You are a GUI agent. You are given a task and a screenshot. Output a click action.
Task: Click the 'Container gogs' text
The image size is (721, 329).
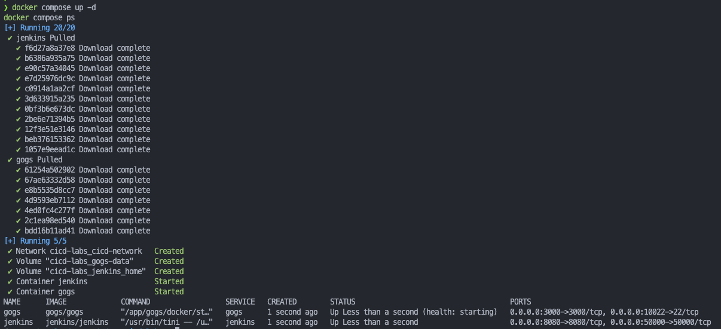click(x=45, y=291)
